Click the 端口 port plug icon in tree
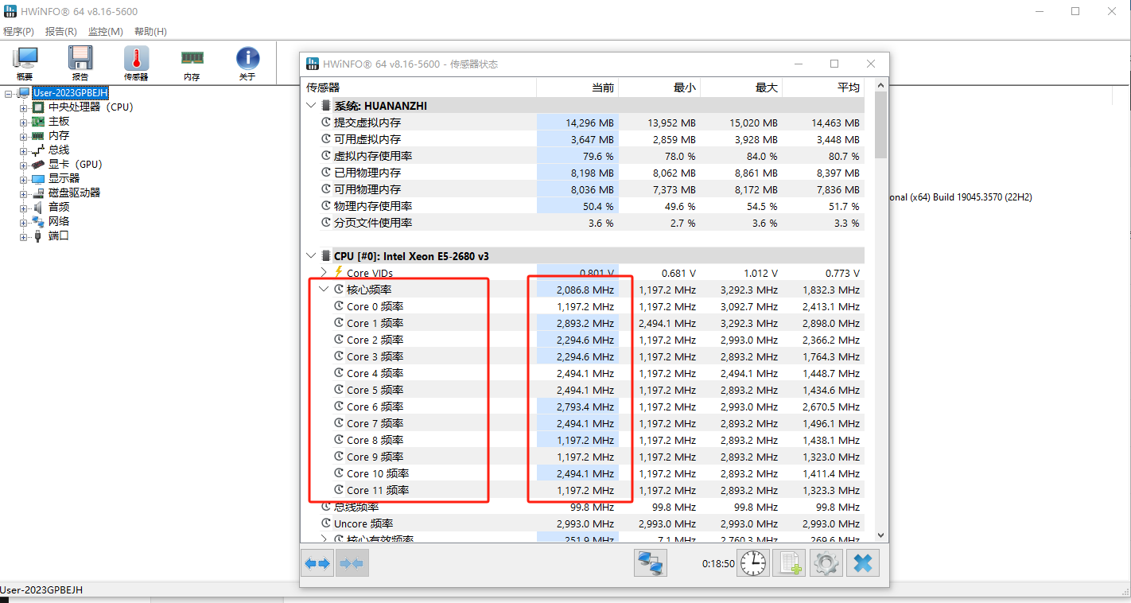The width and height of the screenshot is (1131, 603). click(38, 235)
